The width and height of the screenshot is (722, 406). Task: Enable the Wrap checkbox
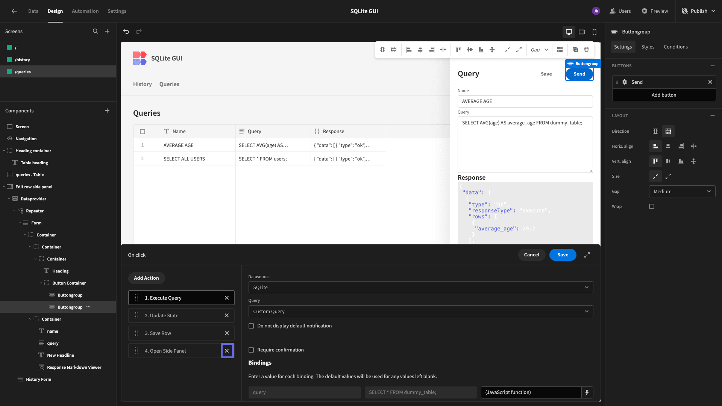point(652,206)
